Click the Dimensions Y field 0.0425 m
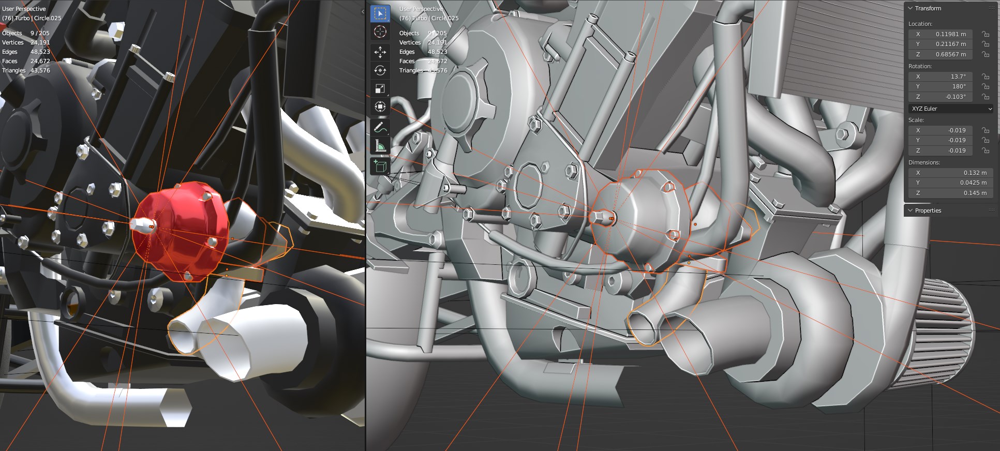1000x451 pixels. tap(951, 183)
